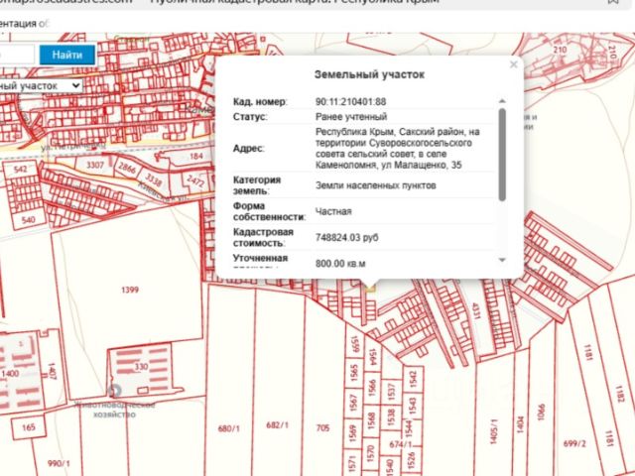Select parcel 705 on the map
Screen dimensions: 635x476
[322, 427]
